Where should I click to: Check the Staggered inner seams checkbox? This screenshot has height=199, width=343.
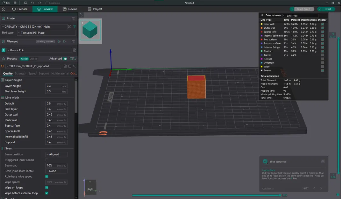click(x=47, y=160)
